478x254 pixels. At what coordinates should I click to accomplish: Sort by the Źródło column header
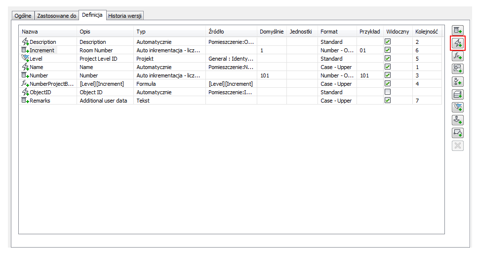(231, 32)
